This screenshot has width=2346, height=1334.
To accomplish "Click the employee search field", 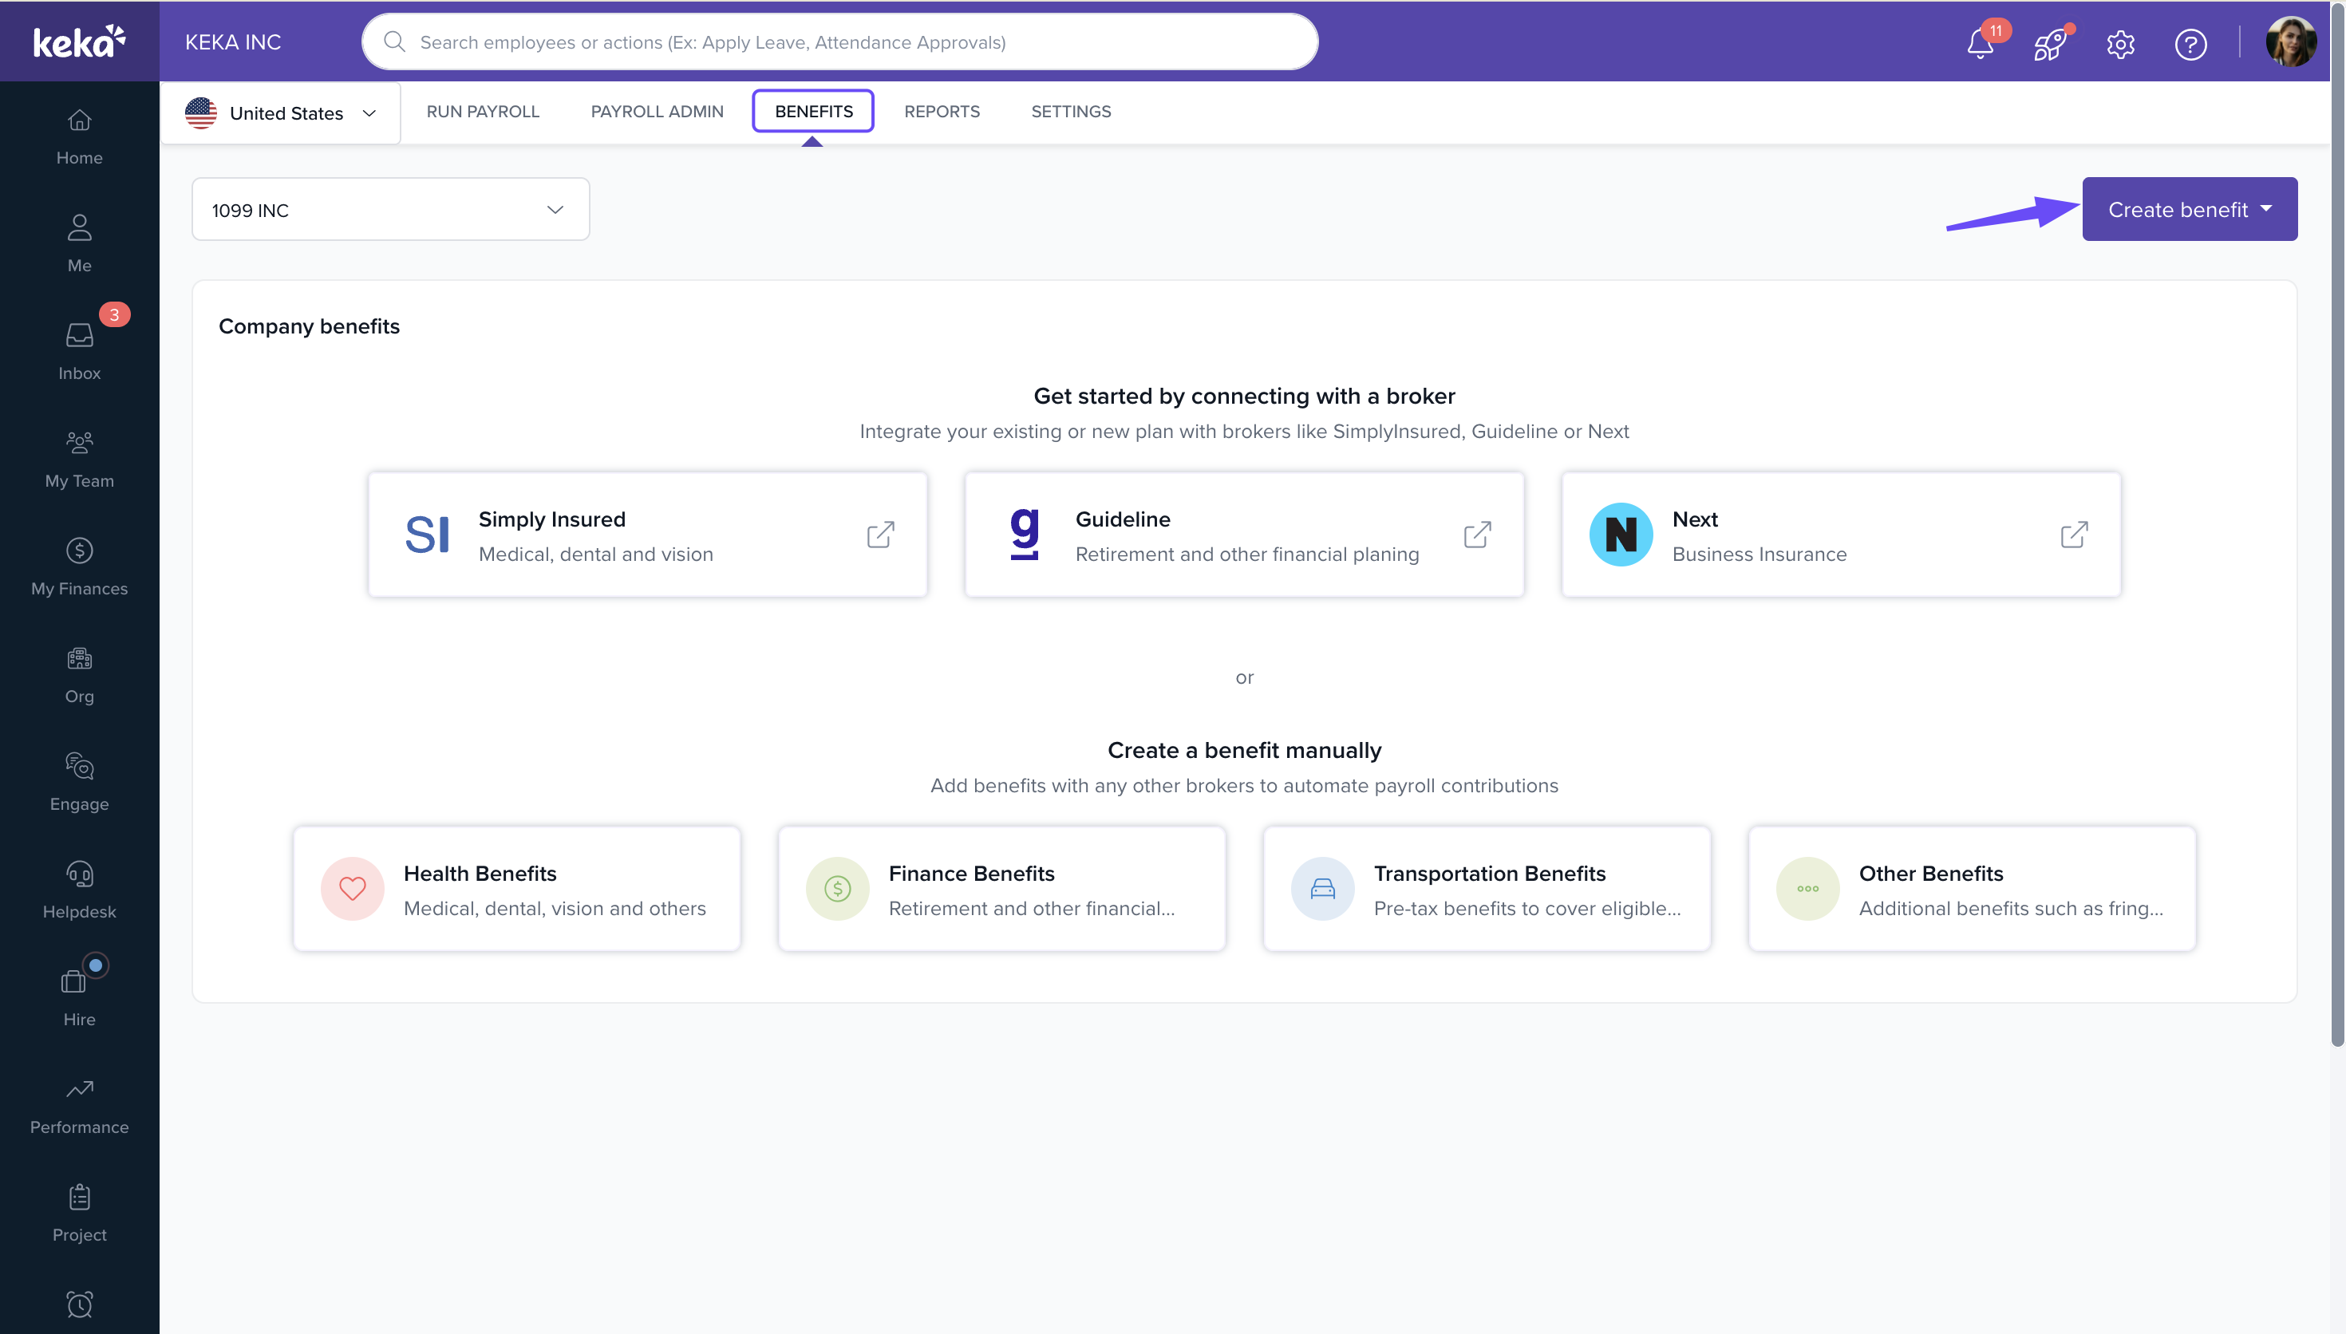I will tap(840, 42).
